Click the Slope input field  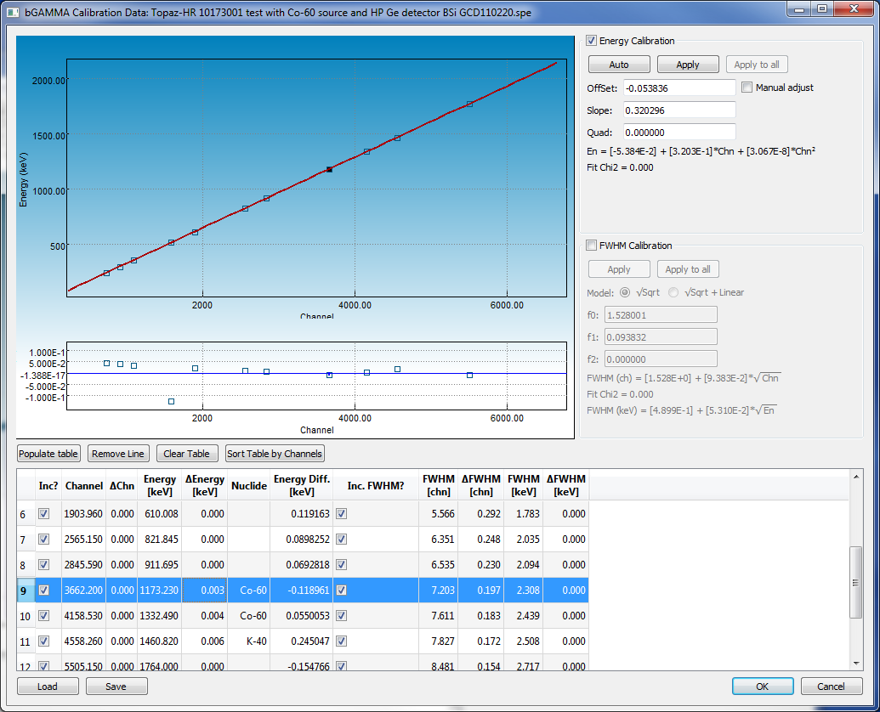tap(679, 110)
